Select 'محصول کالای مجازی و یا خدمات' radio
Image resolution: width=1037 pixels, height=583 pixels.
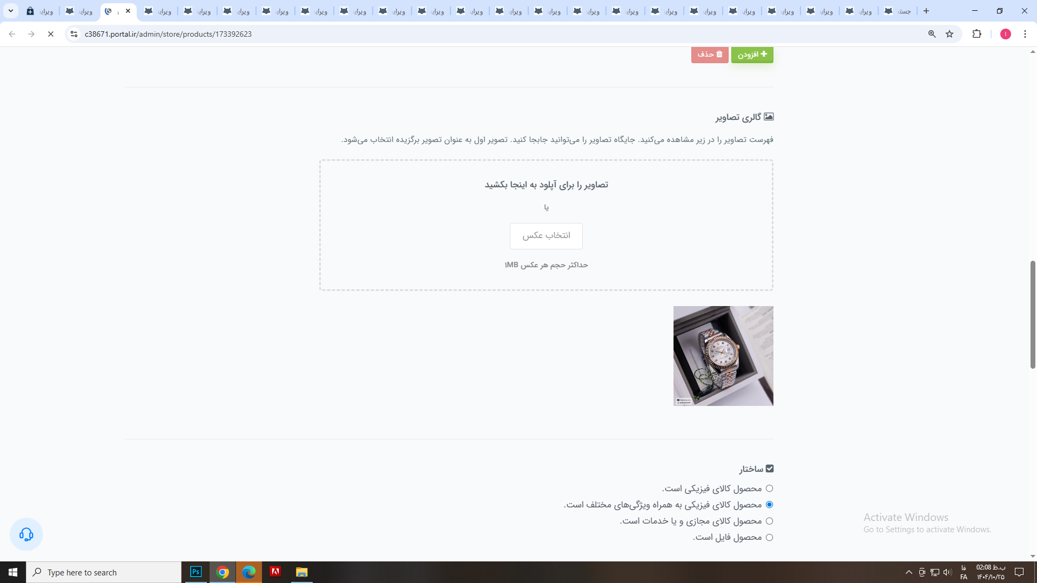pyautogui.click(x=769, y=521)
